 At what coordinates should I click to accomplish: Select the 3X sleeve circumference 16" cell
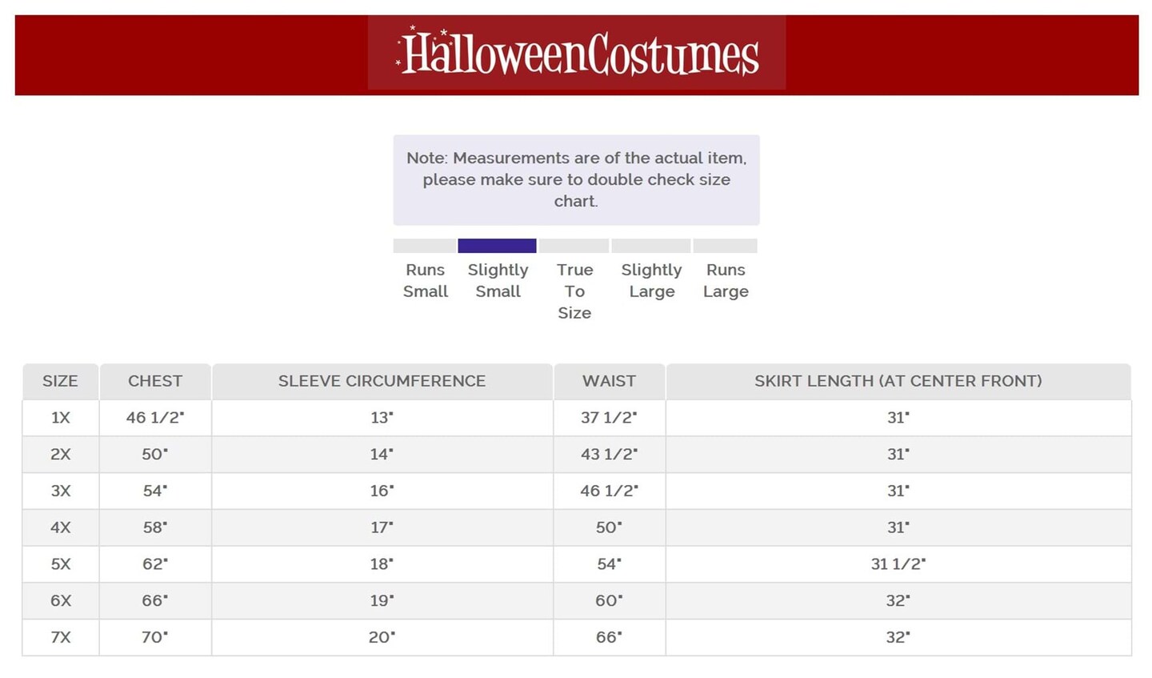click(x=382, y=491)
